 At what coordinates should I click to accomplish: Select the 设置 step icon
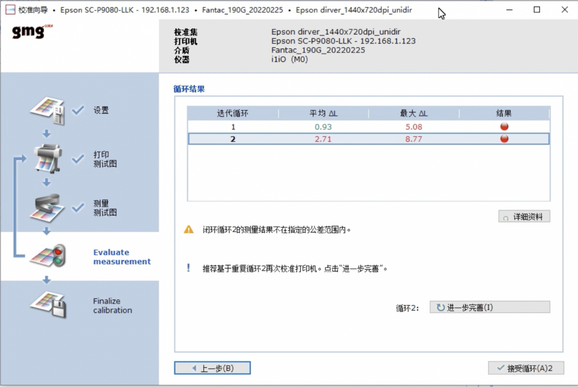48,110
